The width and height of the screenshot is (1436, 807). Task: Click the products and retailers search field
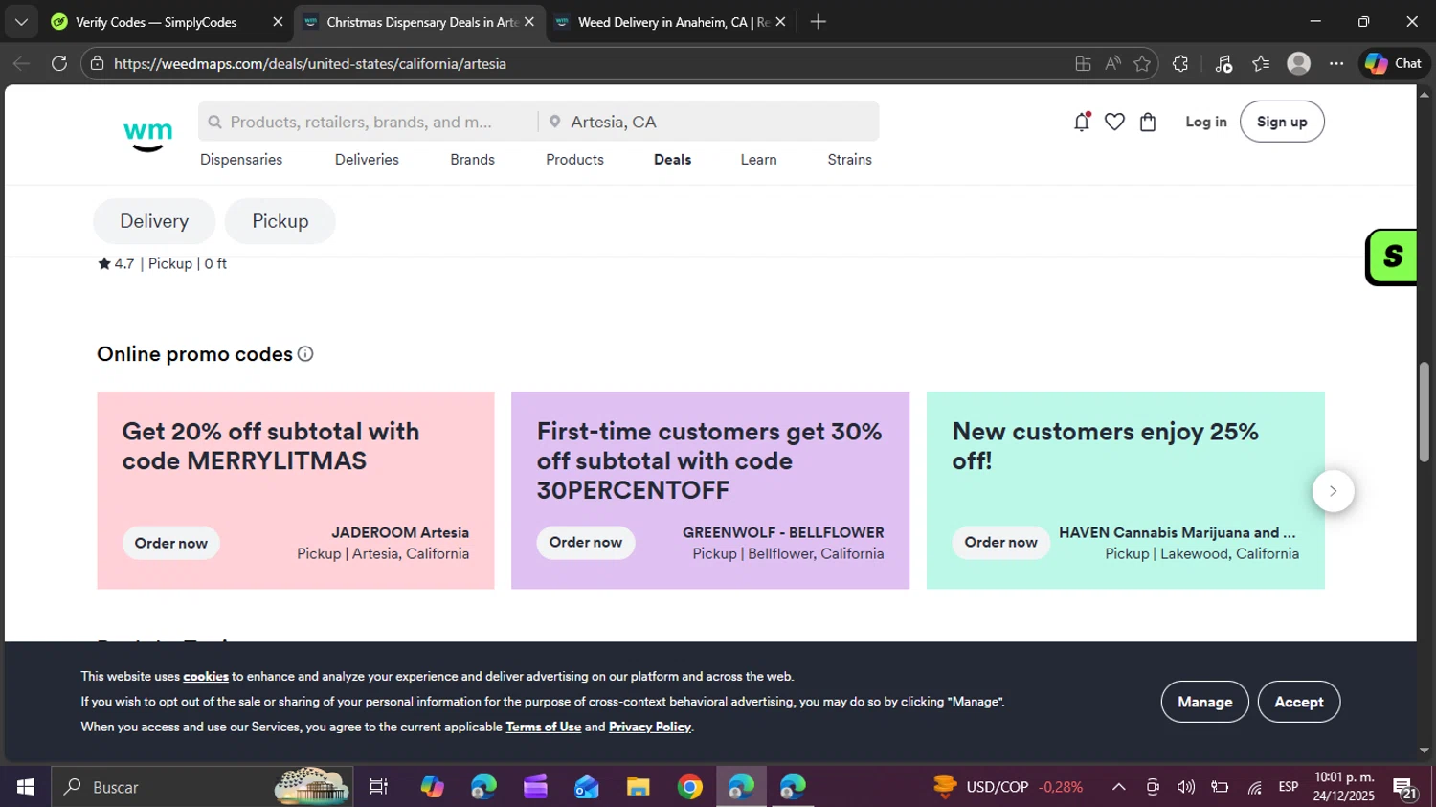tap(368, 122)
